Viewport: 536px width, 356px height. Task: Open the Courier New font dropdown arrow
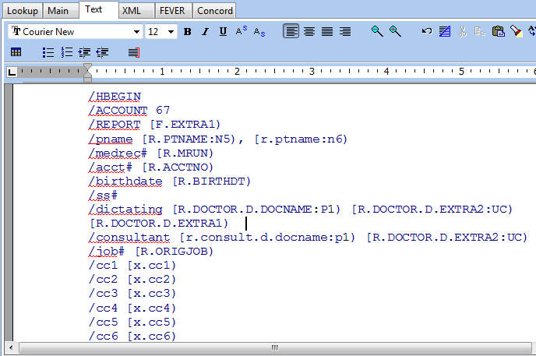[136, 32]
